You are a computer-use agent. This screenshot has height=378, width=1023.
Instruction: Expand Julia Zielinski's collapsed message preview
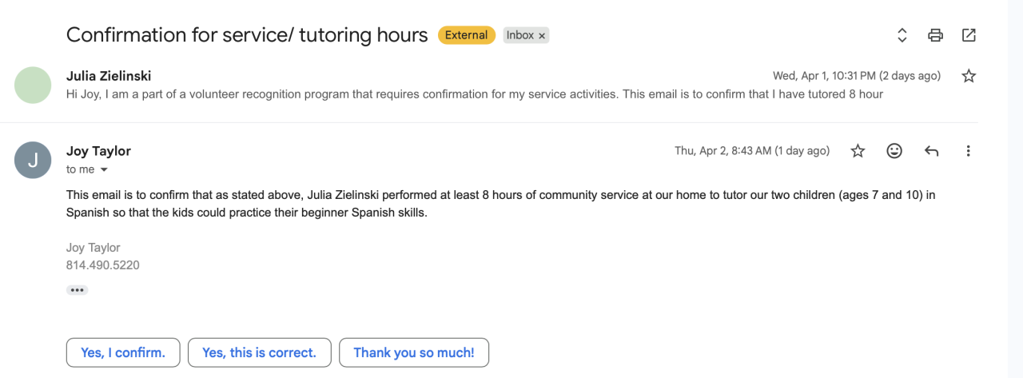tap(474, 94)
